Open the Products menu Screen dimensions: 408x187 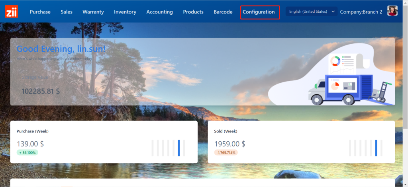193,12
